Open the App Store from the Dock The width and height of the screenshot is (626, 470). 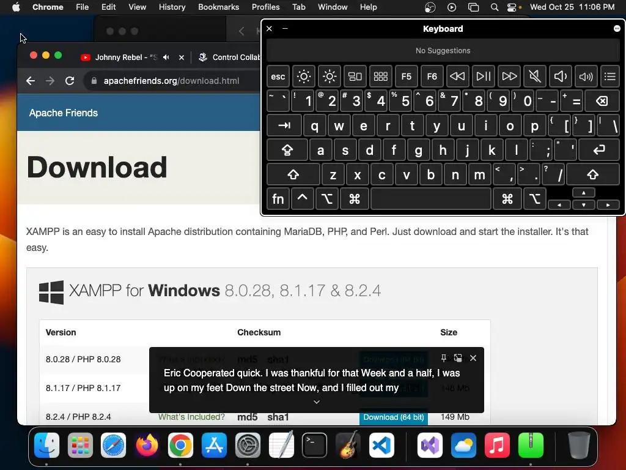point(214,445)
